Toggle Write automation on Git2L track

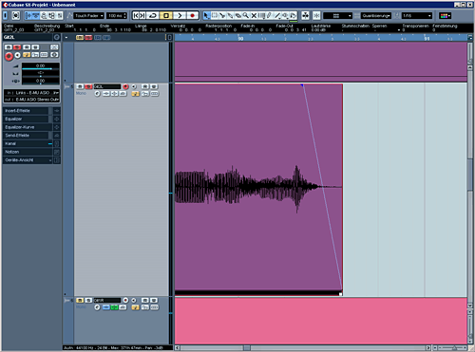pyautogui.click(x=154, y=86)
